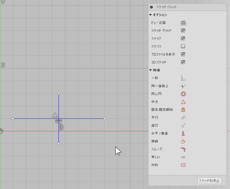
Task: Click the スケッチを停止 button
Action: pos(209,181)
